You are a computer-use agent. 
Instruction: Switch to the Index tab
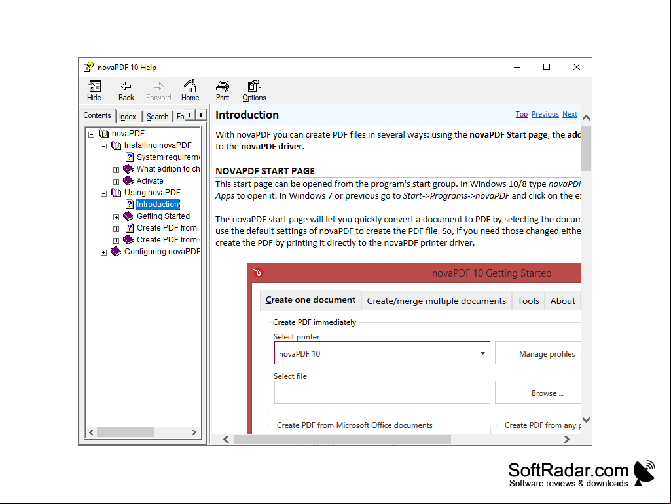128,117
